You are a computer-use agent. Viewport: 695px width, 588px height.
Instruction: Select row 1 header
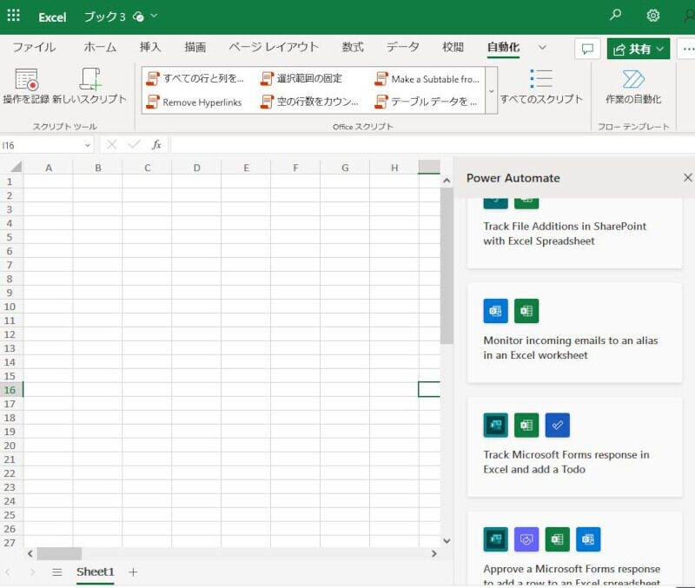(x=10, y=182)
